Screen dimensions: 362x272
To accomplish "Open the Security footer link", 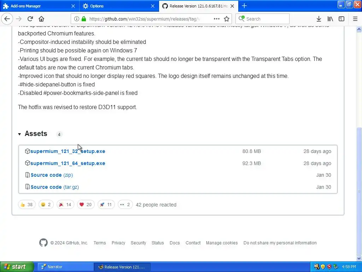I will point(138,243).
